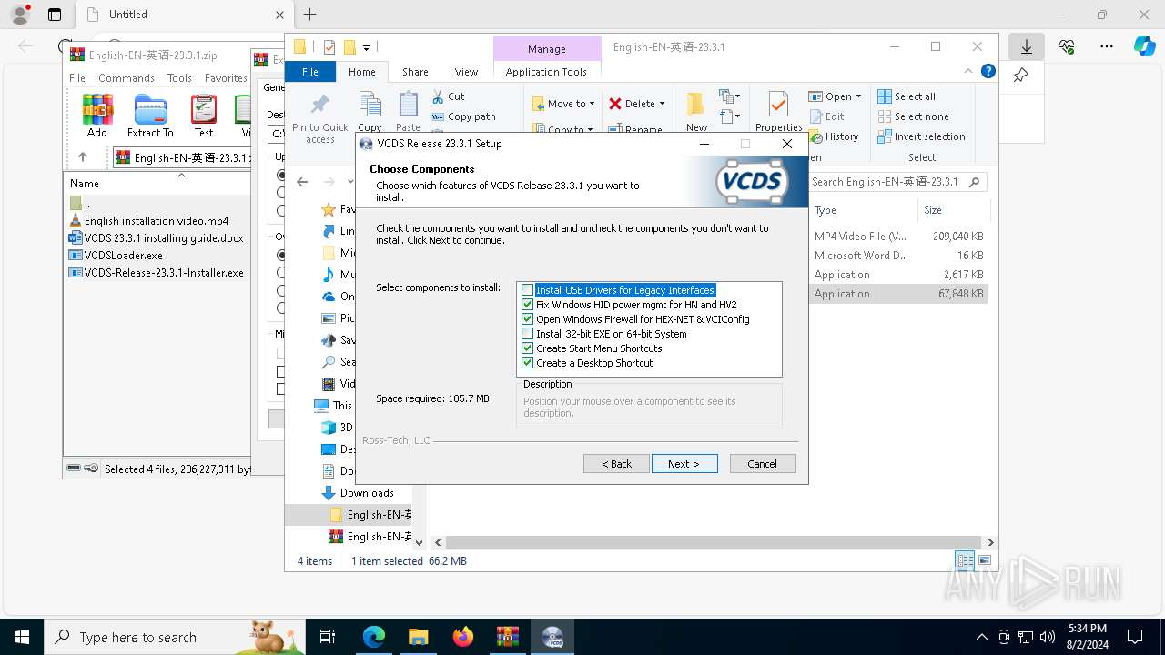
Task: Click New folder icon in ribbon
Action: (x=696, y=112)
